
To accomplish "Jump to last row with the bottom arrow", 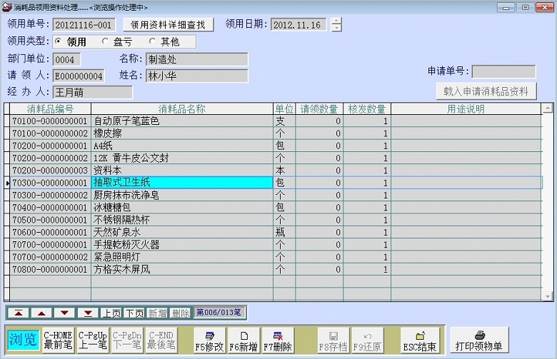I will click(x=88, y=313).
